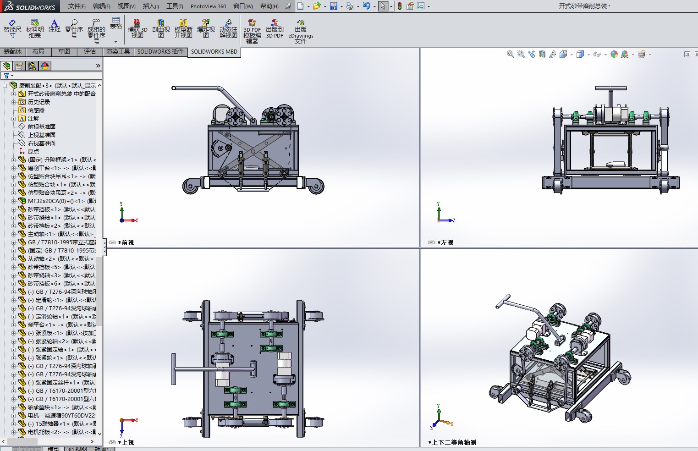Viewport: 698px width, 451px height.
Task: Click the Previous View icon
Action: point(531,54)
